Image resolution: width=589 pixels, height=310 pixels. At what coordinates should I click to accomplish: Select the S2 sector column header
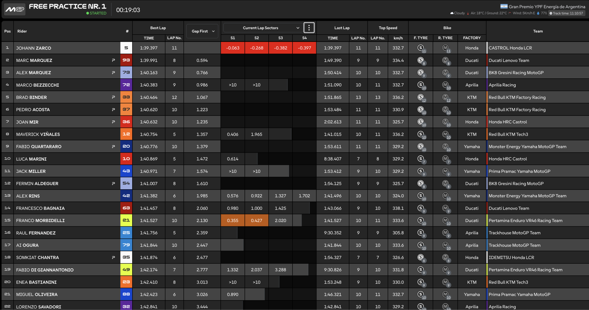(x=257, y=38)
